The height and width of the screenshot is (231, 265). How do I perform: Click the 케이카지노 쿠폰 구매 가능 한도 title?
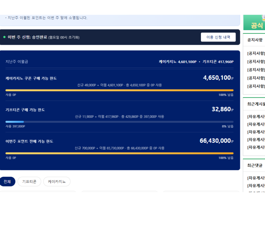(31, 78)
